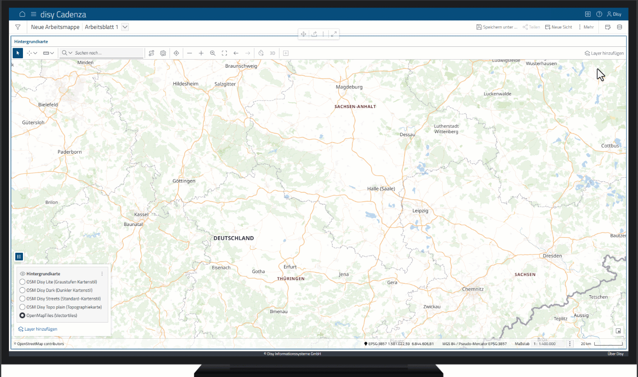Open Hintergrundkarte layer options menu
The width and height of the screenshot is (638, 377).
pyautogui.click(x=102, y=274)
